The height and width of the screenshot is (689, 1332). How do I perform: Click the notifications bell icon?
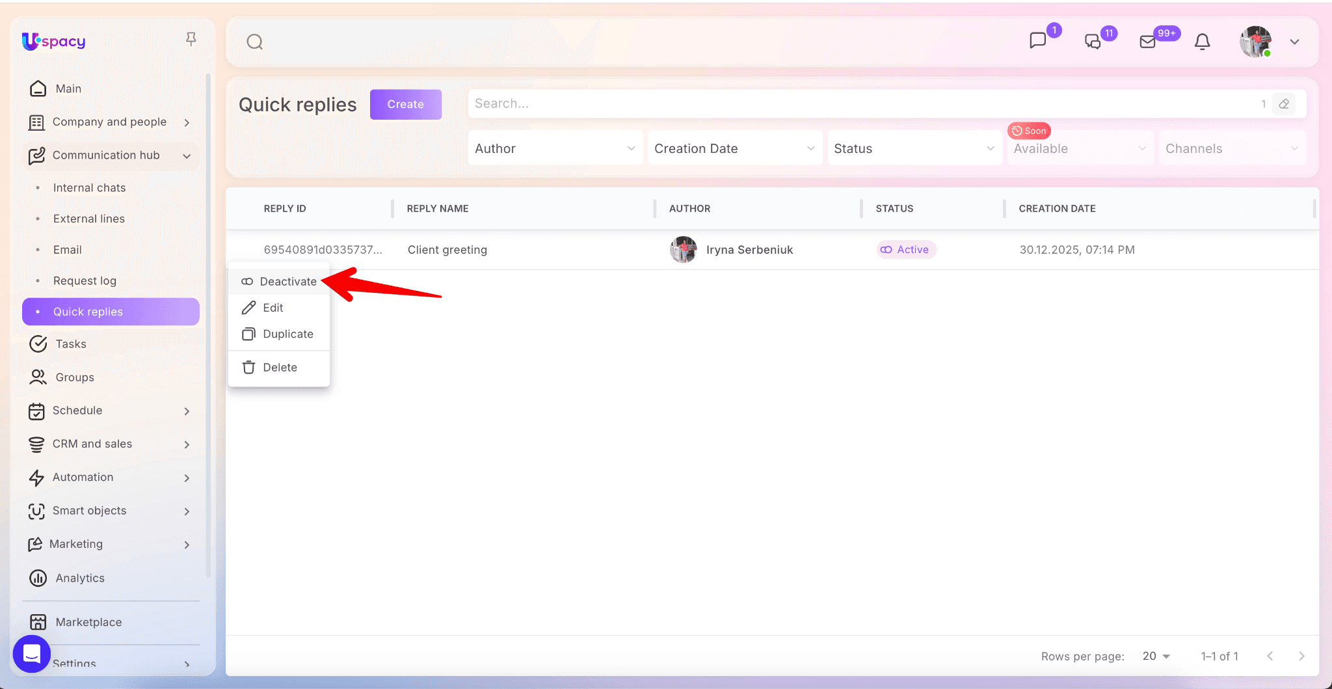(x=1202, y=42)
